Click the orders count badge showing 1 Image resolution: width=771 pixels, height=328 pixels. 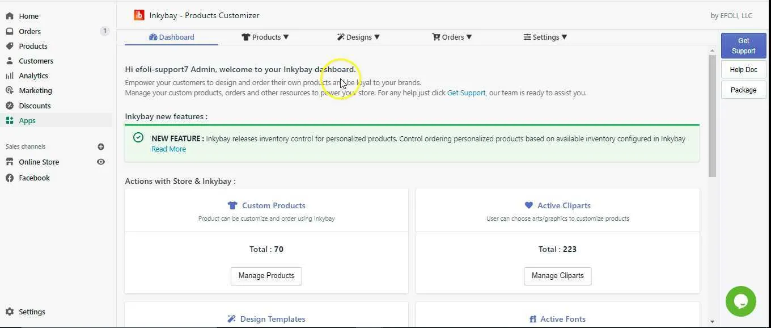click(x=104, y=31)
